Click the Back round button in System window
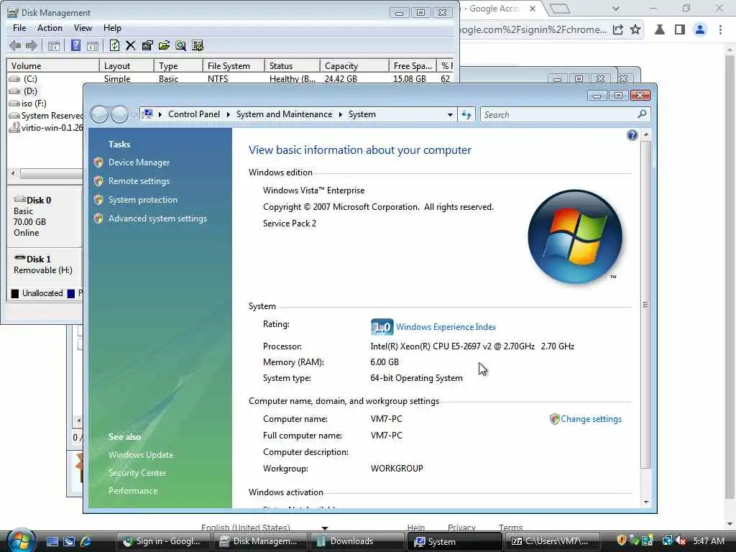 coord(99,114)
